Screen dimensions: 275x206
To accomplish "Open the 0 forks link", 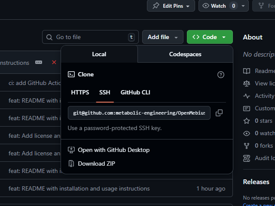I will pos(264,145).
